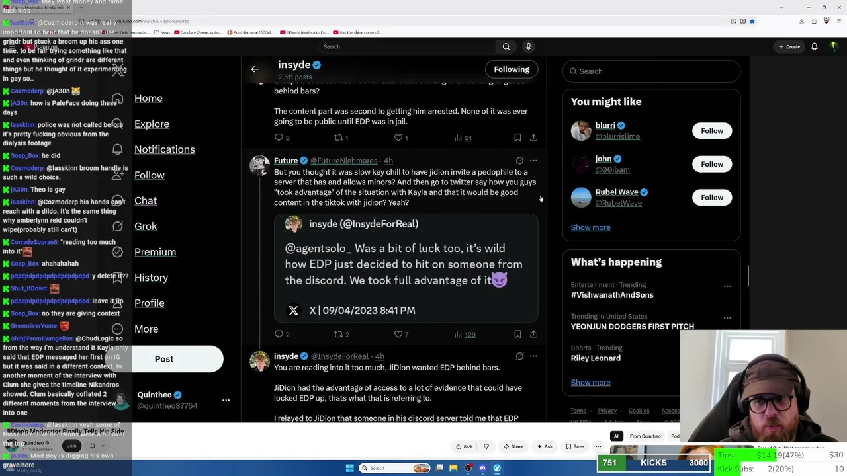Open File Explorer from the taskbar
The height and width of the screenshot is (476, 847).
click(453, 468)
